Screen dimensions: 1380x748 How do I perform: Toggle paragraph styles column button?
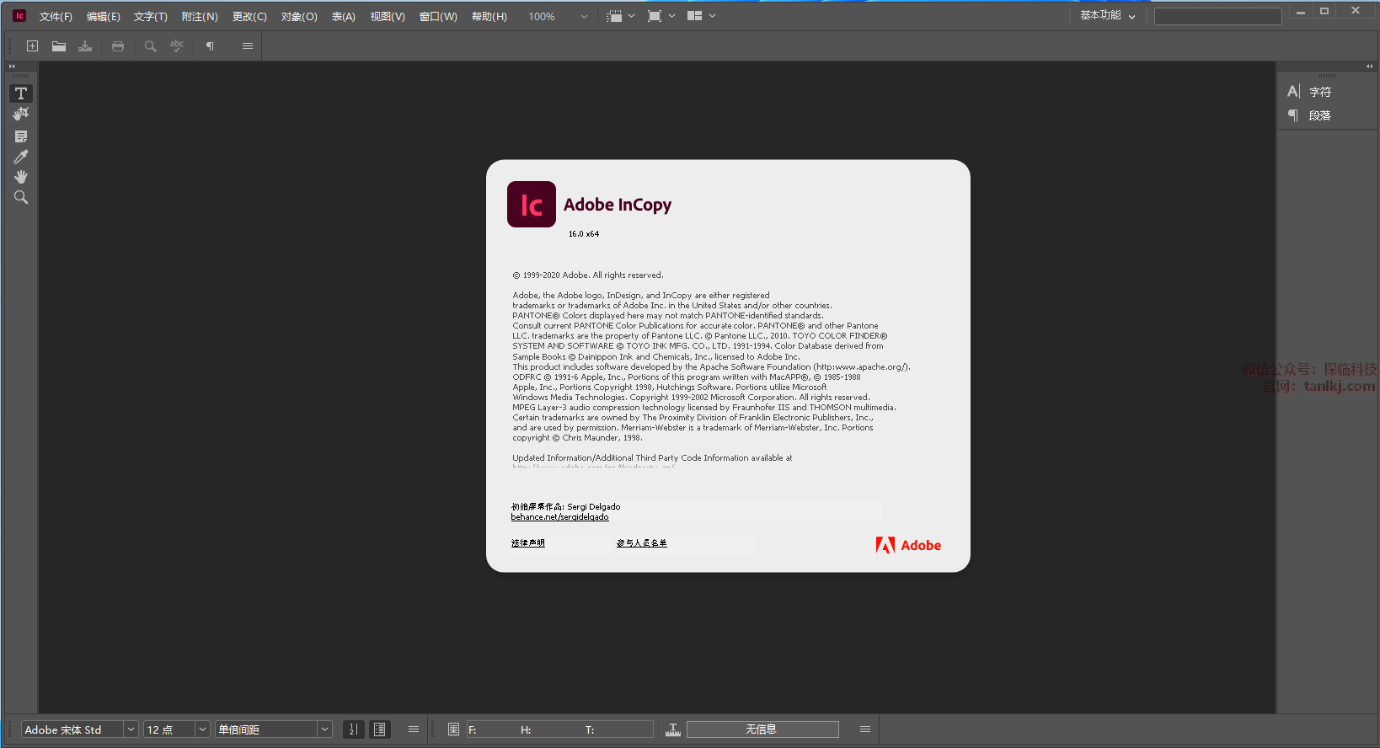point(380,729)
